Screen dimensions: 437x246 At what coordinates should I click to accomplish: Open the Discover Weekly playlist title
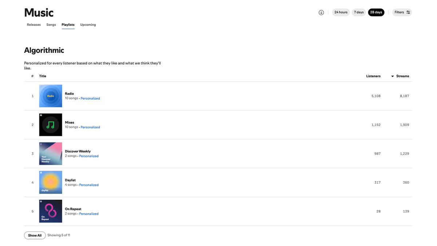click(x=78, y=151)
